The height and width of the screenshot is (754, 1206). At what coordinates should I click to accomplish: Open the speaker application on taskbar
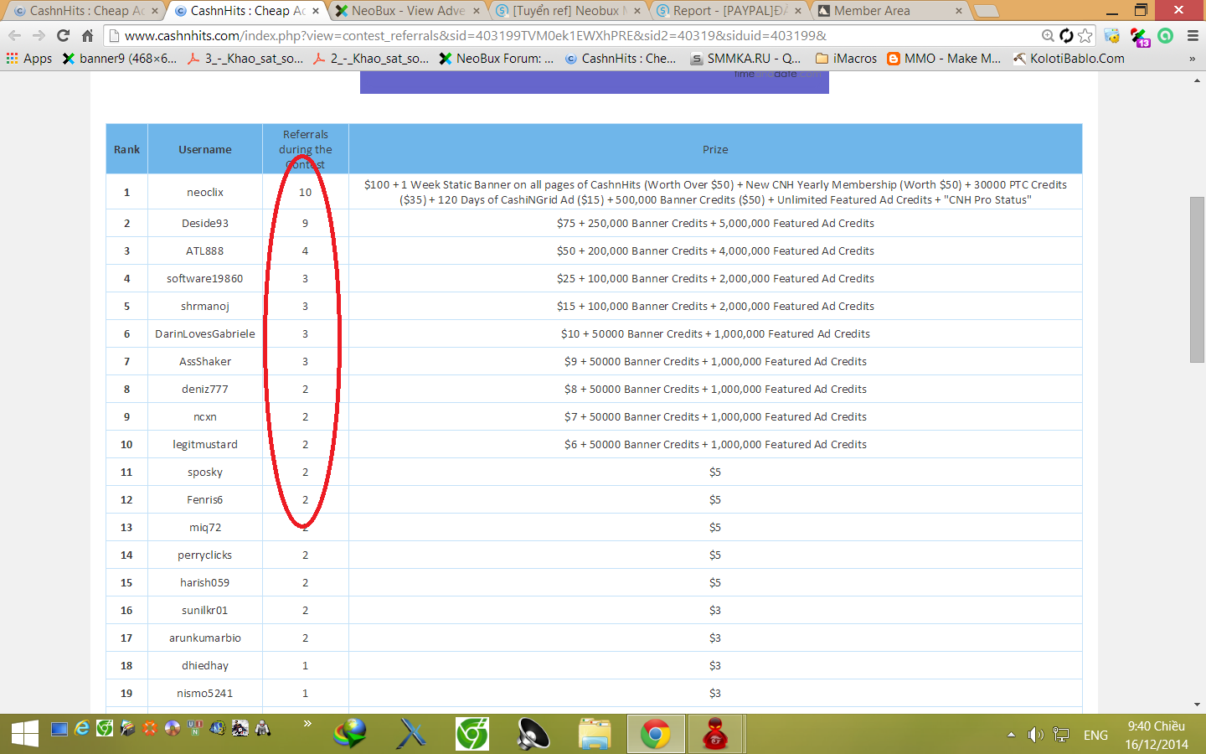[533, 734]
